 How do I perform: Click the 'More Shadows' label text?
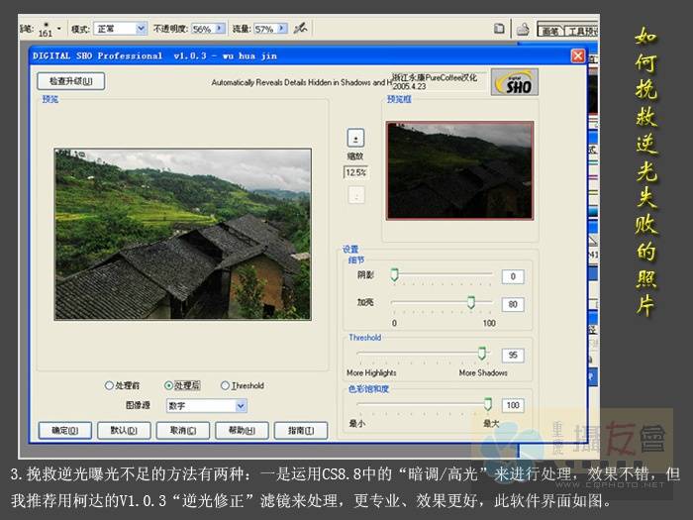[x=483, y=372]
